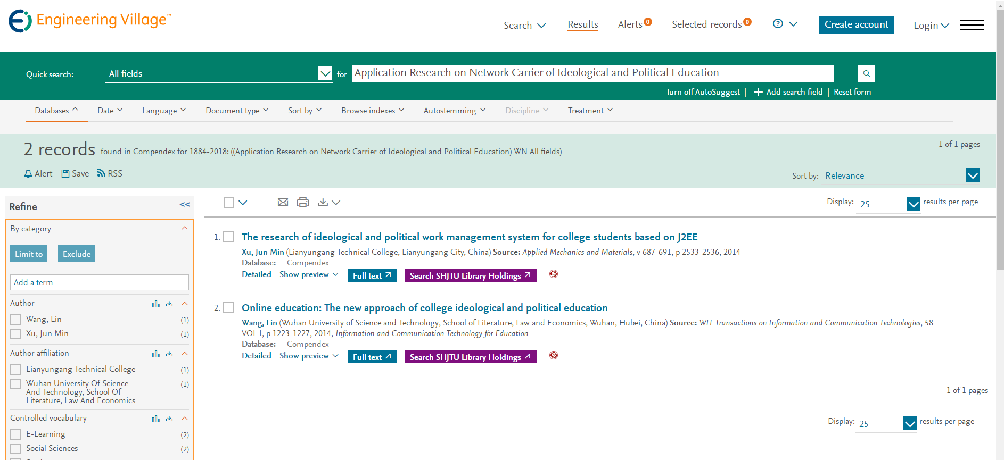
Task: Check the E-Learning vocabulary filter
Action: pyautogui.click(x=15, y=434)
